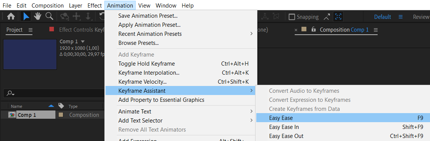Image resolution: width=430 pixels, height=141 pixels.
Task: Select the Zoom magnifier tool
Action: 49,17
